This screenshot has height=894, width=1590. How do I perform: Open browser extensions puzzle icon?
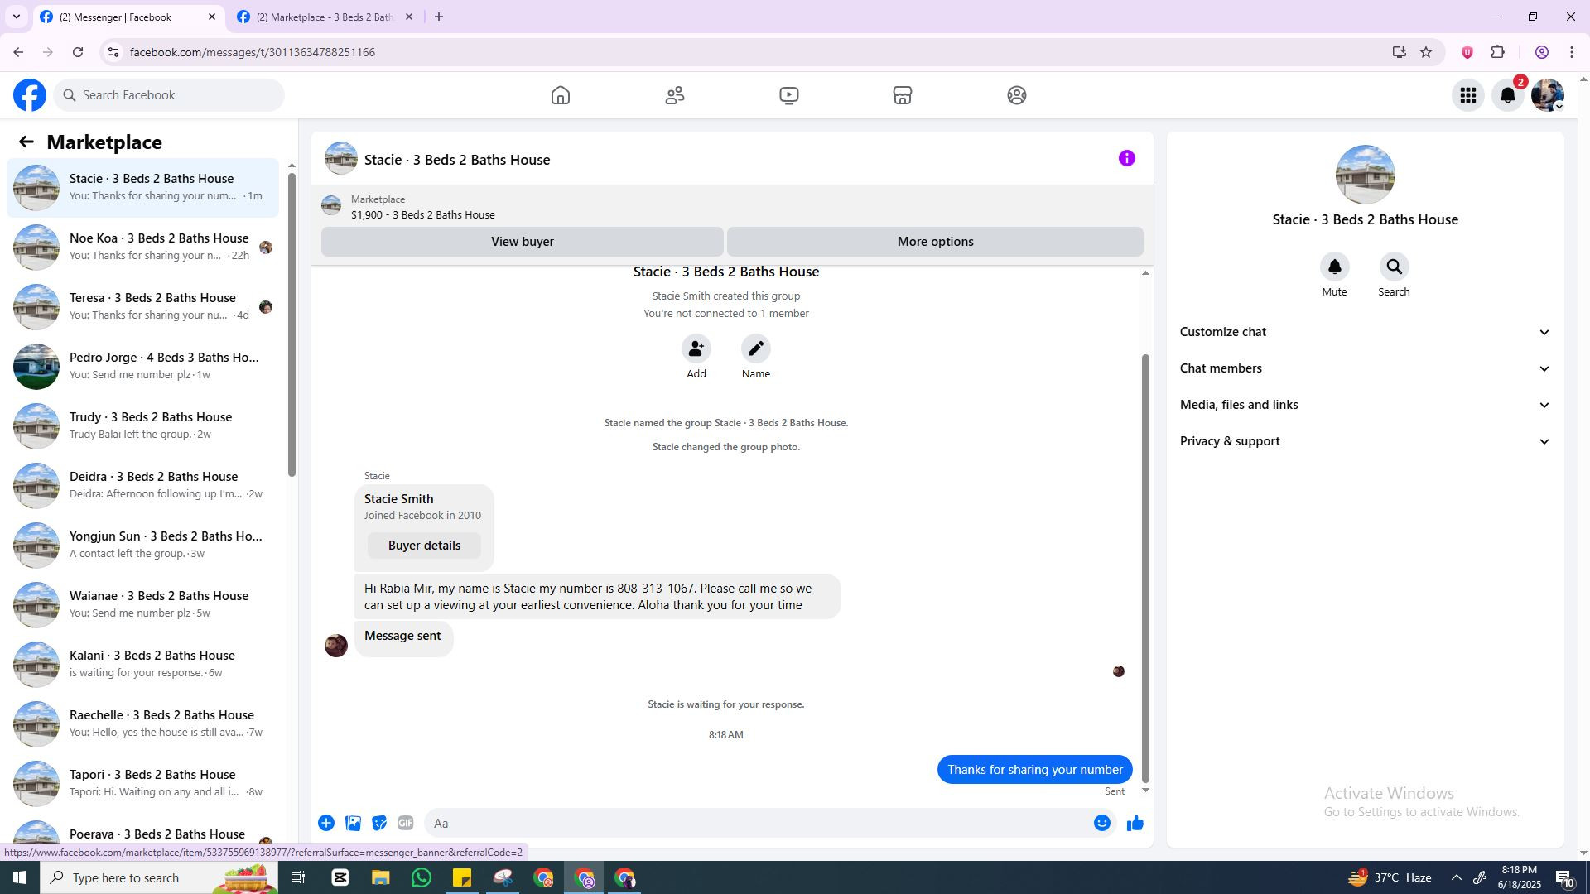[x=1498, y=52]
